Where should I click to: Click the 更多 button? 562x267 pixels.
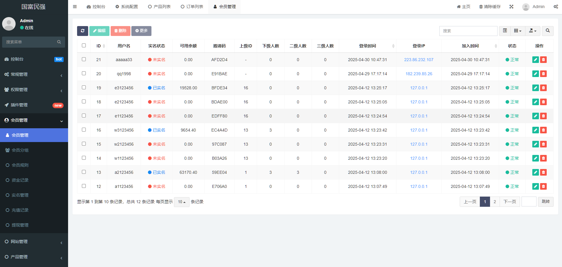tap(141, 31)
